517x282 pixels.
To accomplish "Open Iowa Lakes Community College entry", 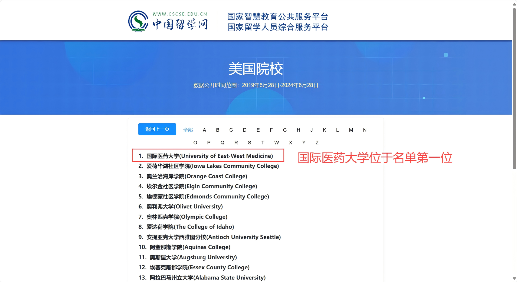I will pyautogui.click(x=212, y=166).
